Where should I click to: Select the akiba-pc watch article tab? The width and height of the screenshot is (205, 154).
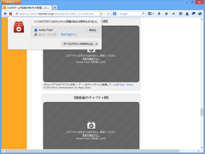point(27,8)
